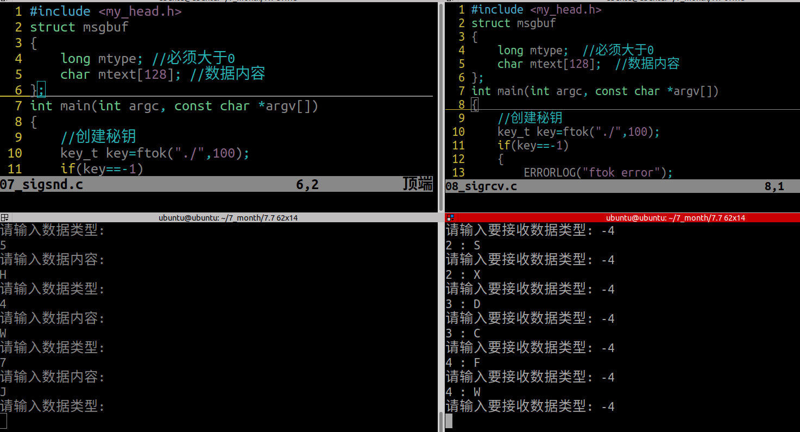Click the typed value 'J' in the sender terminal
Image resolution: width=800 pixels, height=432 pixels.
3,392
